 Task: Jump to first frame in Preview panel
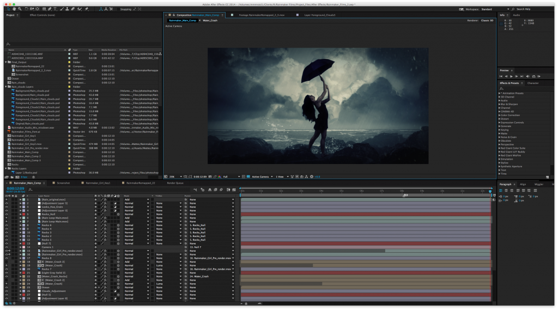(x=501, y=76)
